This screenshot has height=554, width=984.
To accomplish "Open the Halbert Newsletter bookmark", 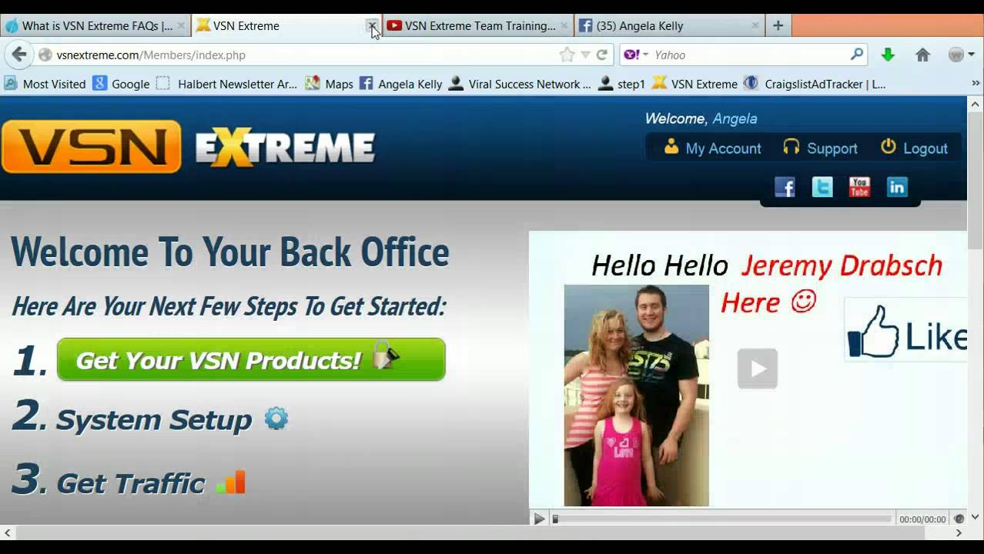I will click(x=227, y=84).
